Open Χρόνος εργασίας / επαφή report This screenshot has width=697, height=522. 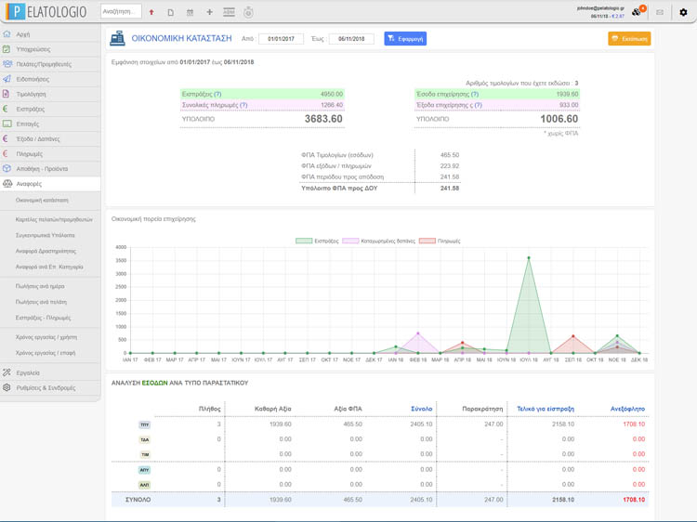coord(46,353)
